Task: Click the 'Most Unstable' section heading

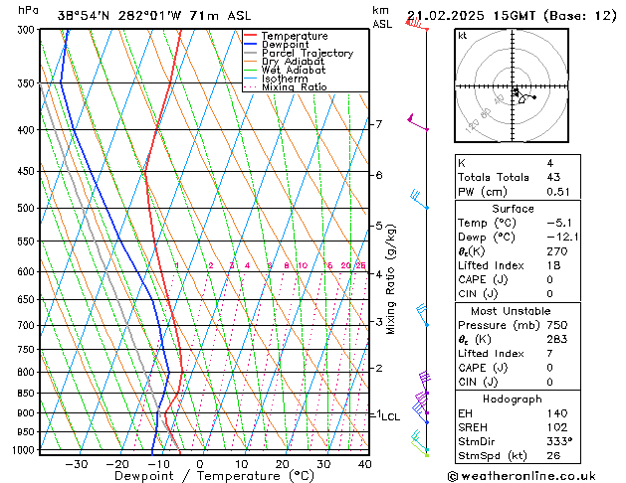Action: tap(511, 311)
